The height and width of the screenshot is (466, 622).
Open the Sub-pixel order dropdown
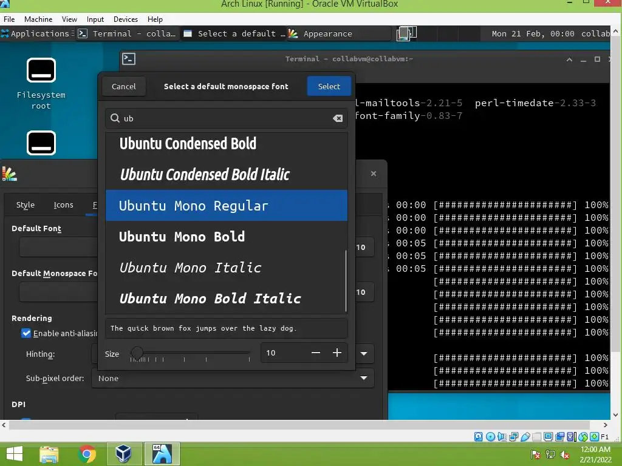tap(233, 378)
